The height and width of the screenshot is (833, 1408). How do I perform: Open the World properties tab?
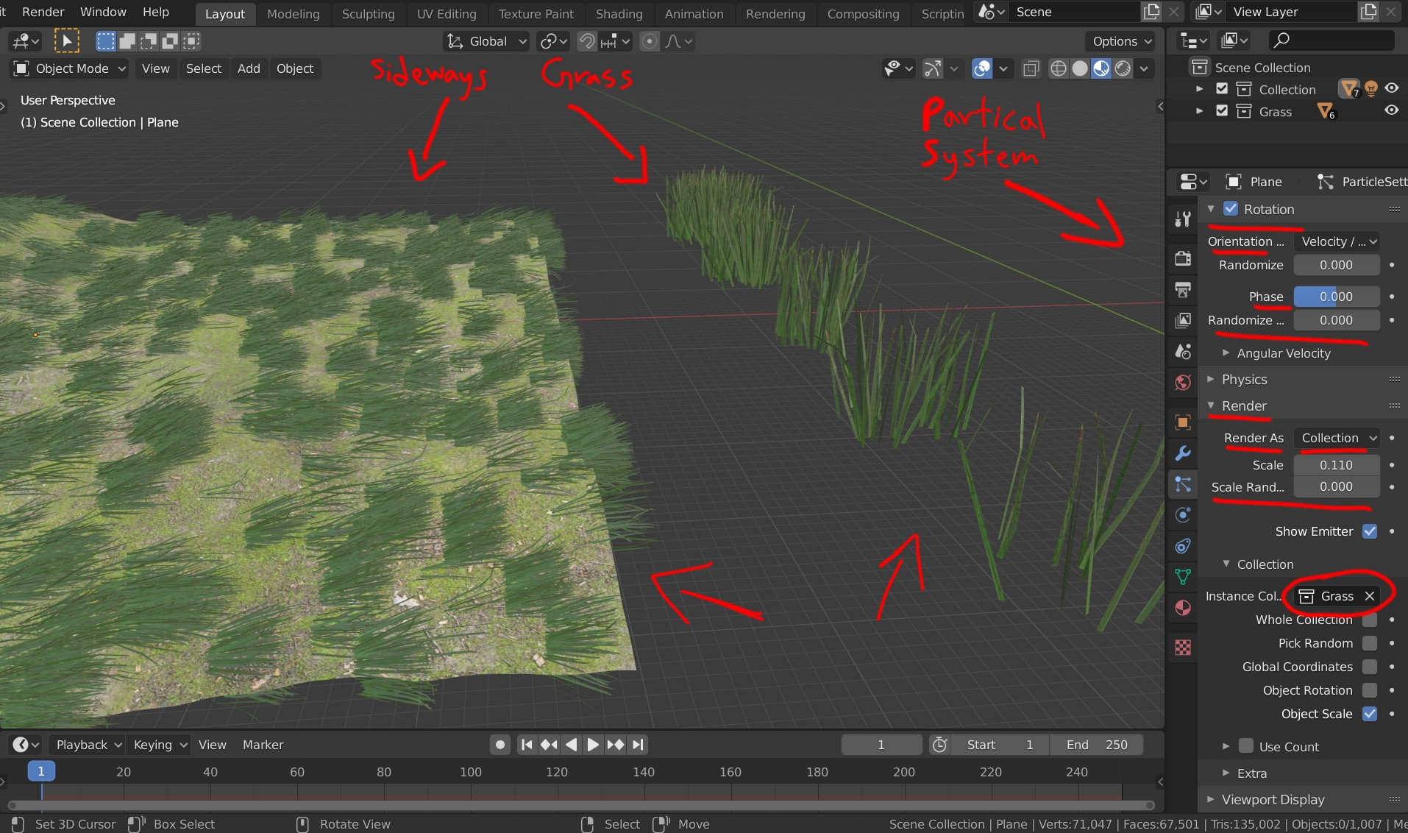1183,382
